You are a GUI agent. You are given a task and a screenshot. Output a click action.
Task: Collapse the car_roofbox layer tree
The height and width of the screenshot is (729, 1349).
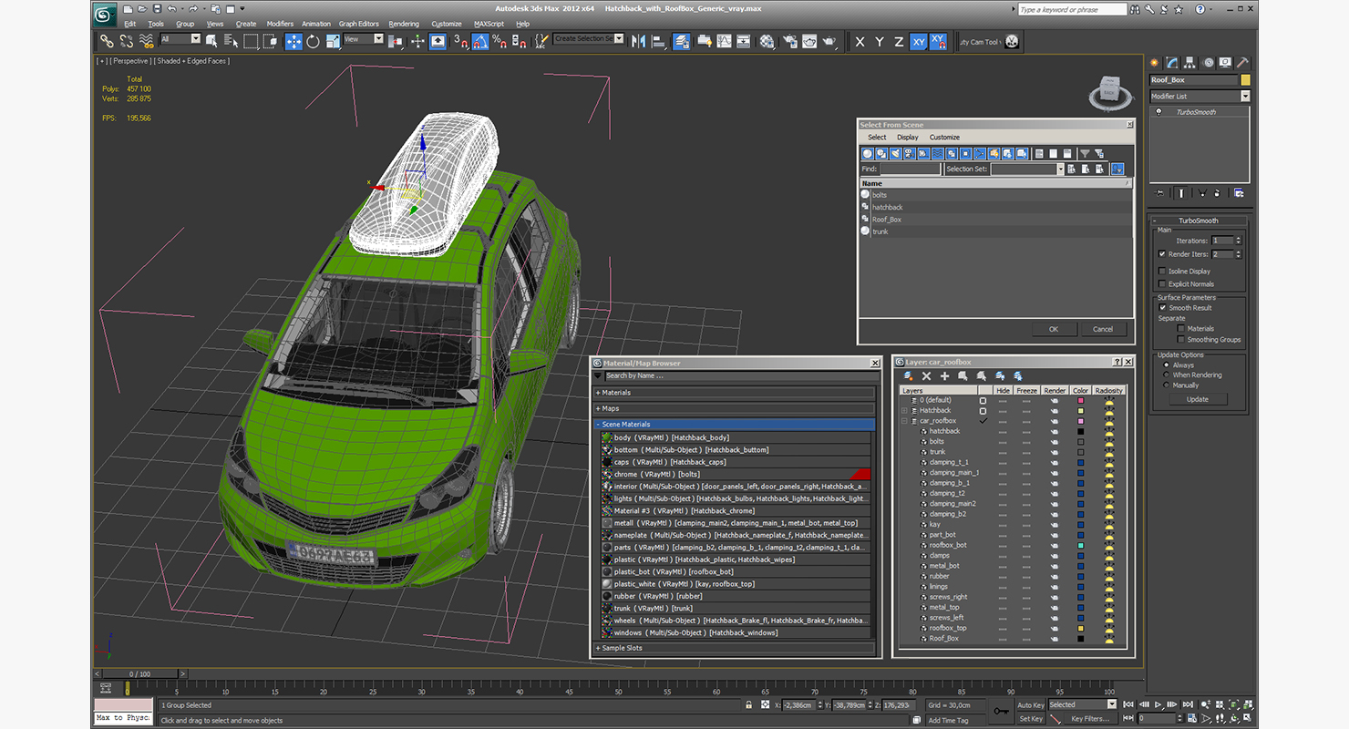906,421
